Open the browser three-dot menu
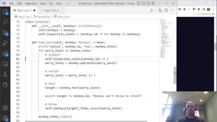217x122 pixels. point(213,9)
